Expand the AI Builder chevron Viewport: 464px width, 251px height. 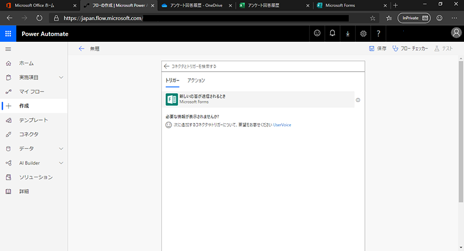61,163
